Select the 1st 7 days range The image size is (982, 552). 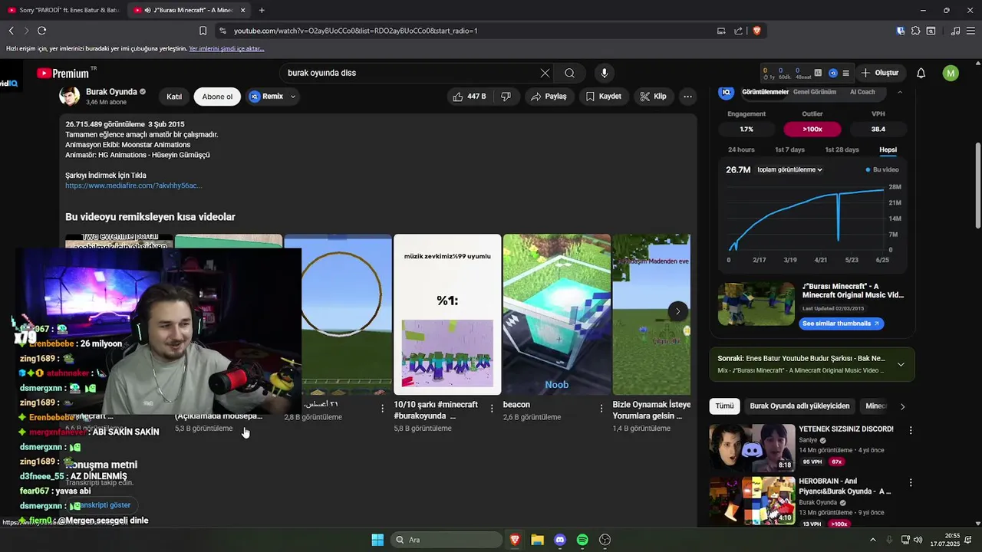coord(789,149)
